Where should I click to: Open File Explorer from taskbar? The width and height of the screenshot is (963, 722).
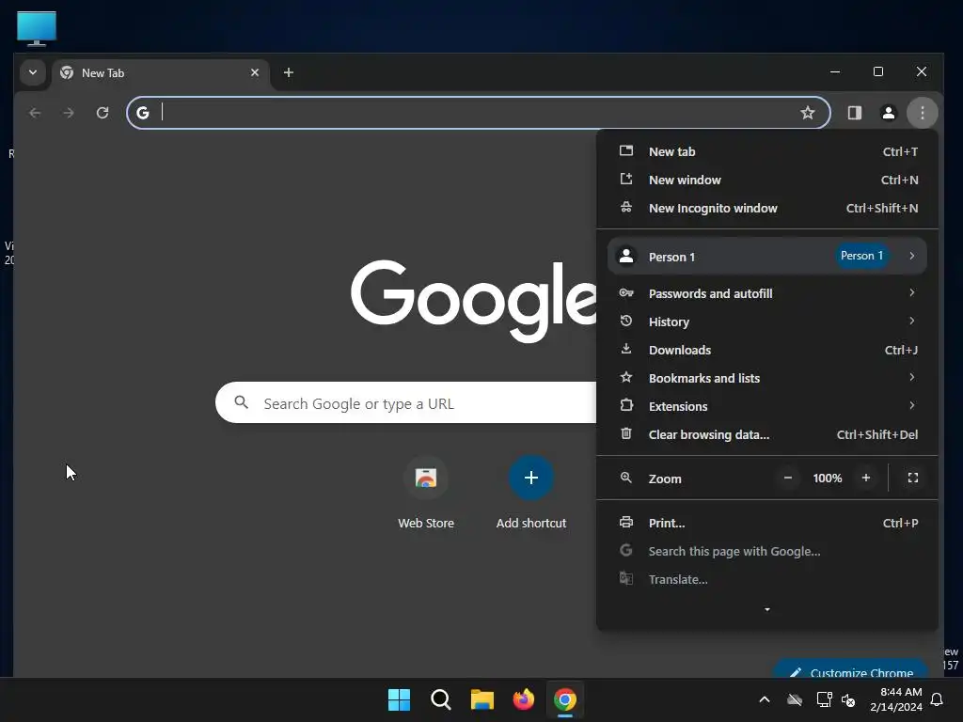pyautogui.click(x=482, y=699)
